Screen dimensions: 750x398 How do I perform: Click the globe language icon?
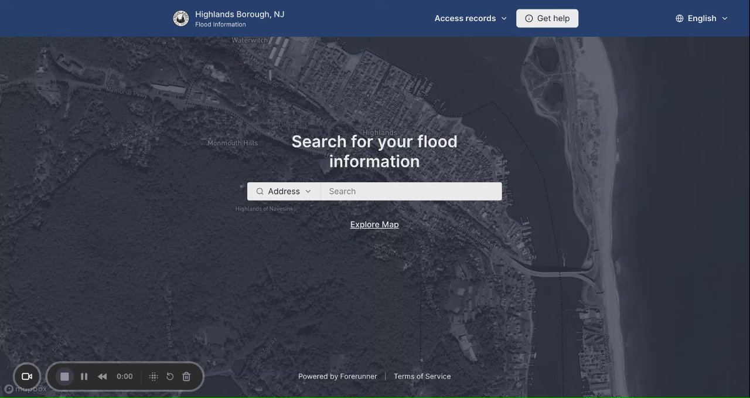[680, 18]
